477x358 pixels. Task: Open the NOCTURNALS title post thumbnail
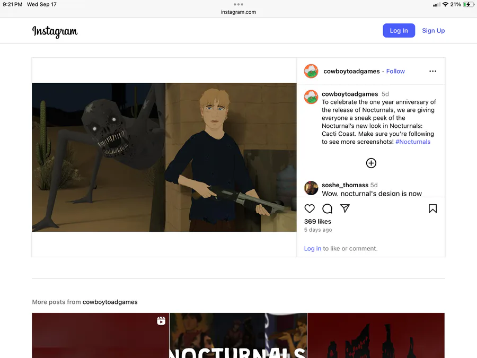(238, 336)
